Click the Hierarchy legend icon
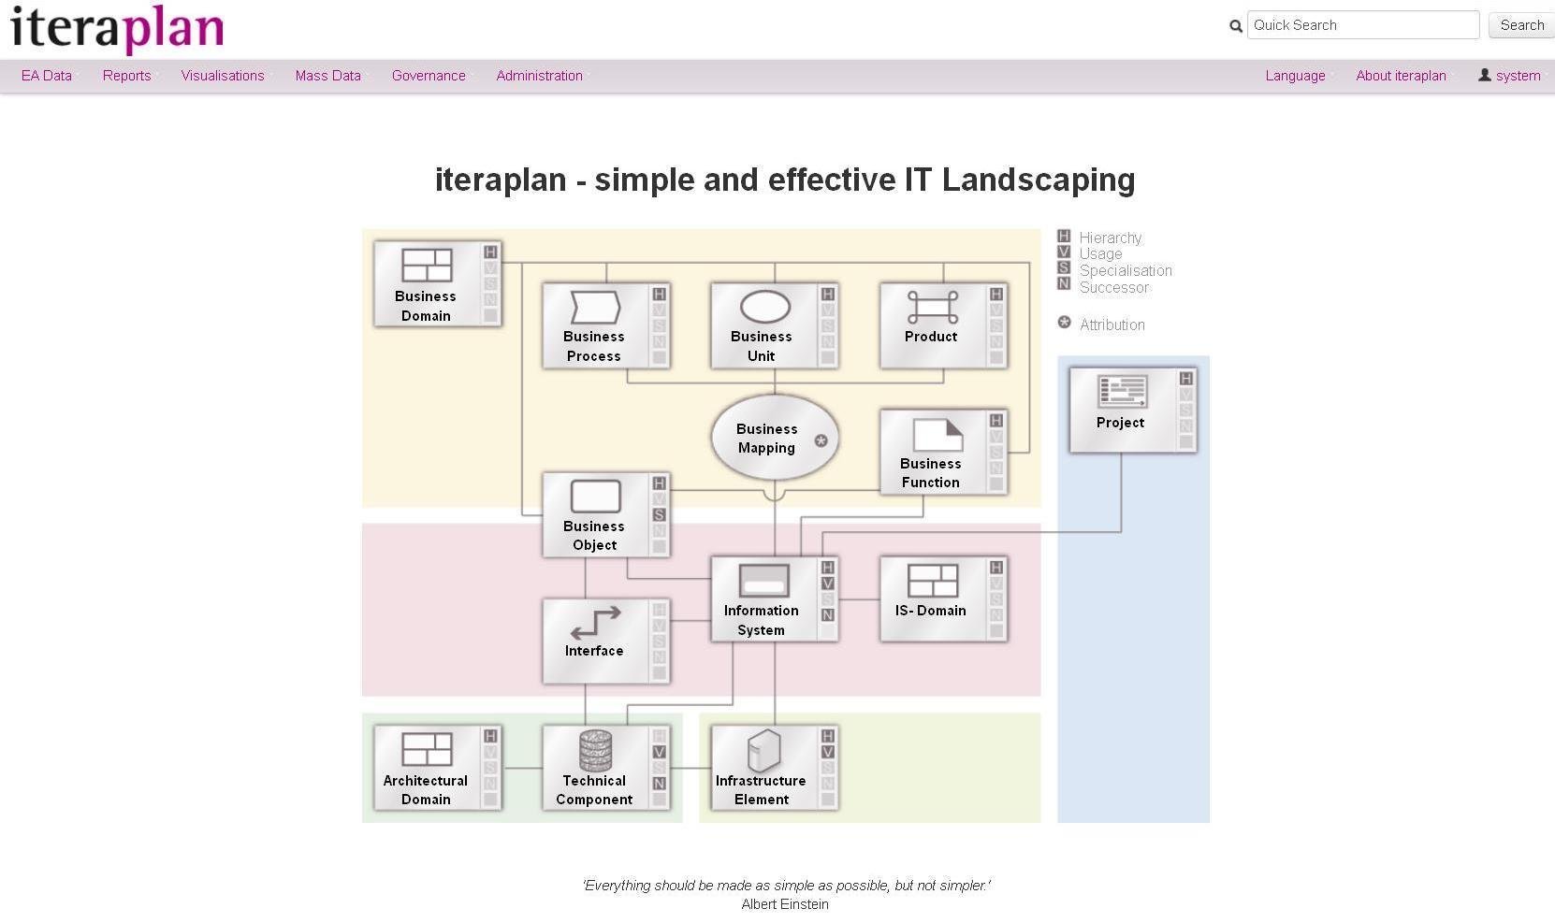The width and height of the screenshot is (1555, 923). point(1064,237)
